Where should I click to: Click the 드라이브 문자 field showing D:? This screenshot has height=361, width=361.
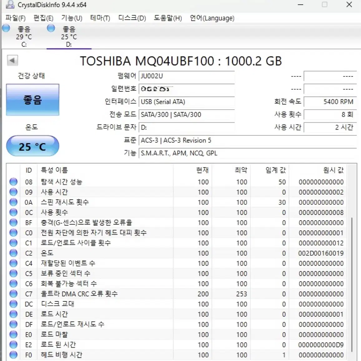click(187, 128)
